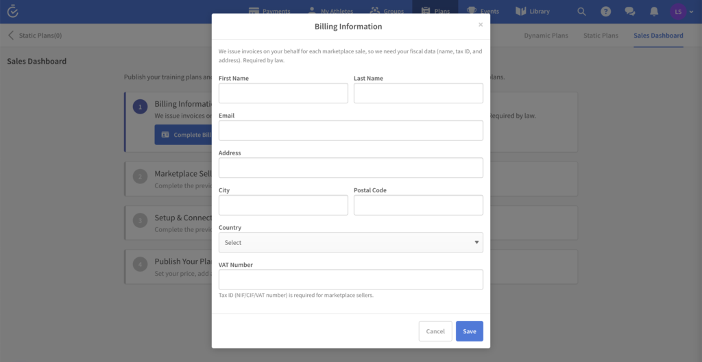Open the Library menu
This screenshot has width=702, height=362.
(533, 12)
